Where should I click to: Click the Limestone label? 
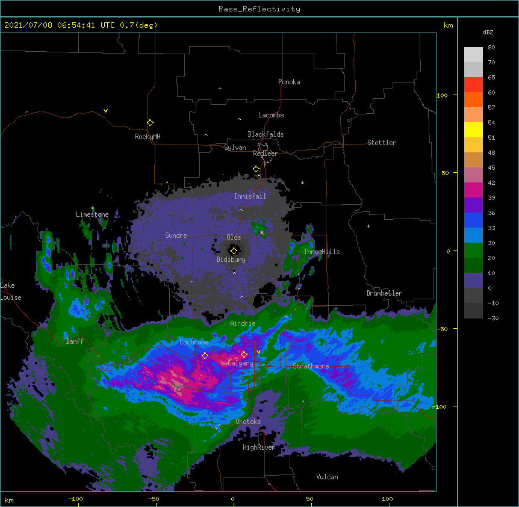click(92, 214)
